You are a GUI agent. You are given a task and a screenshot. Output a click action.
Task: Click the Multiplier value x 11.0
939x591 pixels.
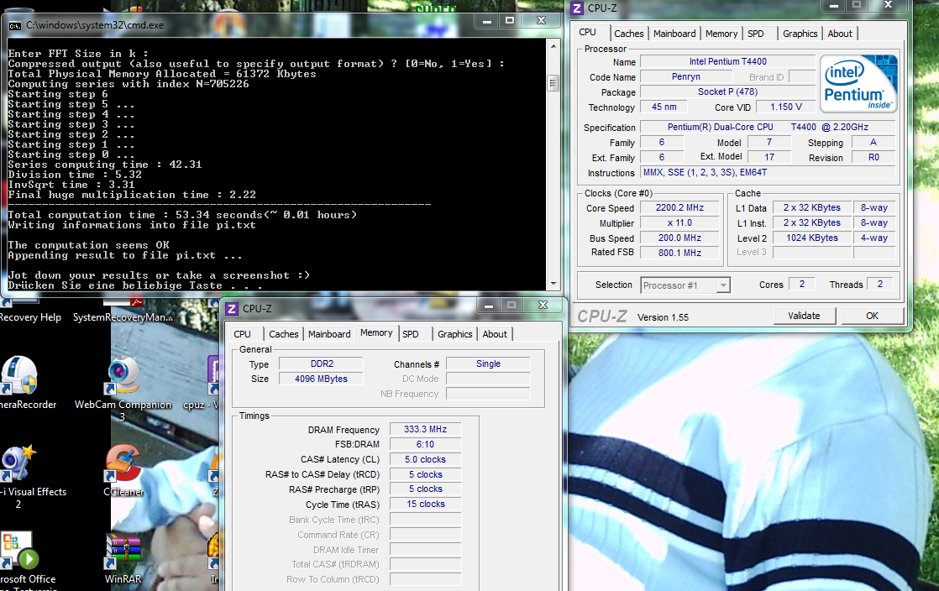(x=679, y=222)
